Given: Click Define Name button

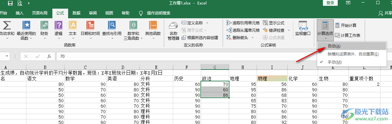Looking at the screenshot, I should [192, 23].
